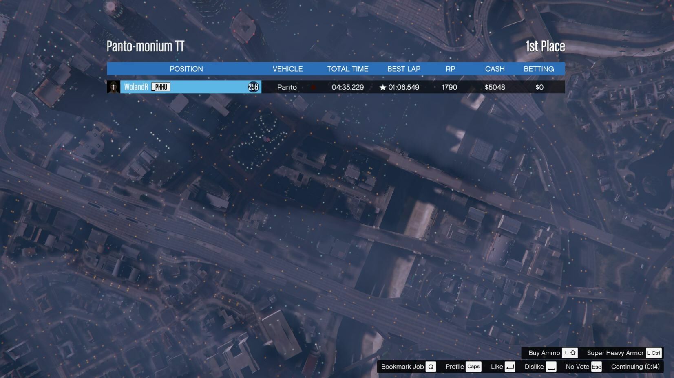Click the TOTAL TIME column header
The image size is (674, 378).
[x=348, y=69]
